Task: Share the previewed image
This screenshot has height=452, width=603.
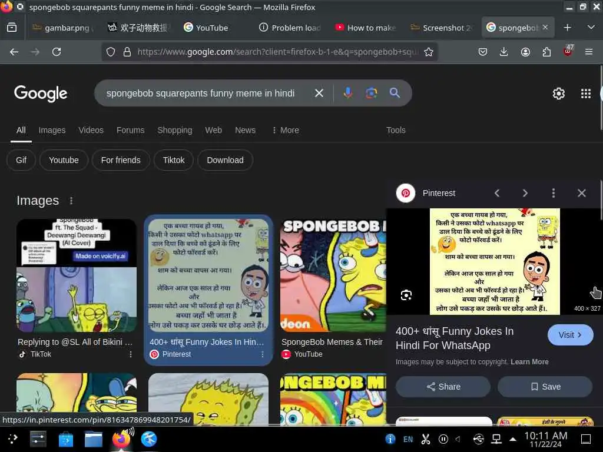Action: tap(443, 387)
